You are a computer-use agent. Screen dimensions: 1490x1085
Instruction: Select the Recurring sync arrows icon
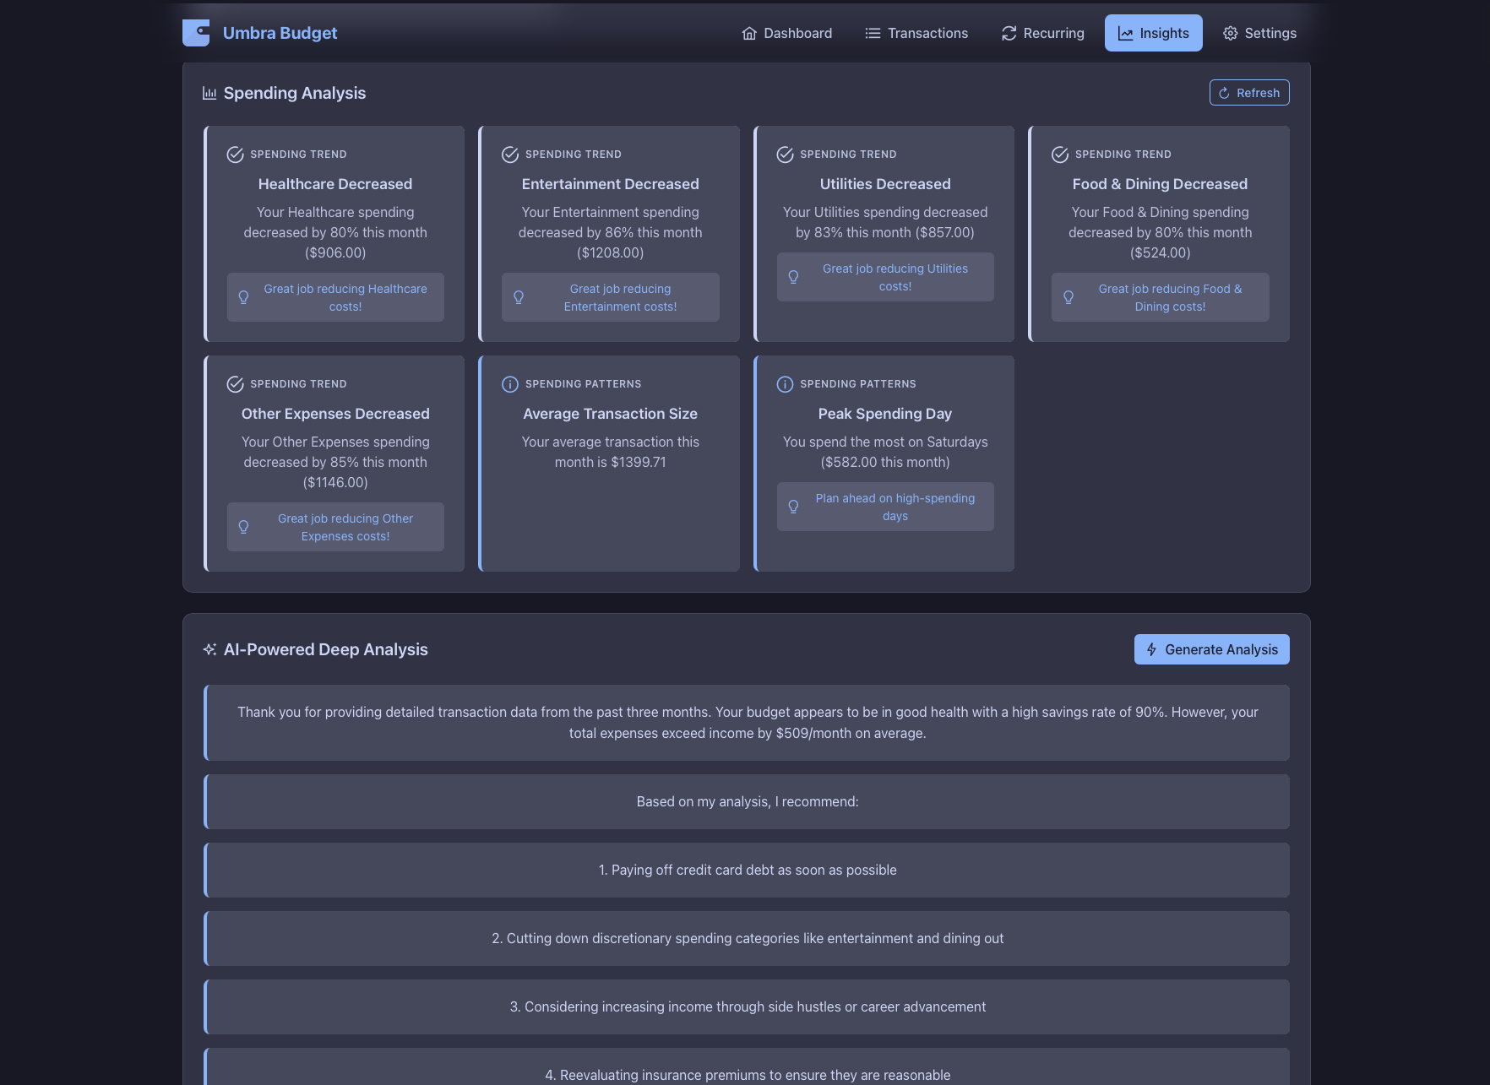1009,32
